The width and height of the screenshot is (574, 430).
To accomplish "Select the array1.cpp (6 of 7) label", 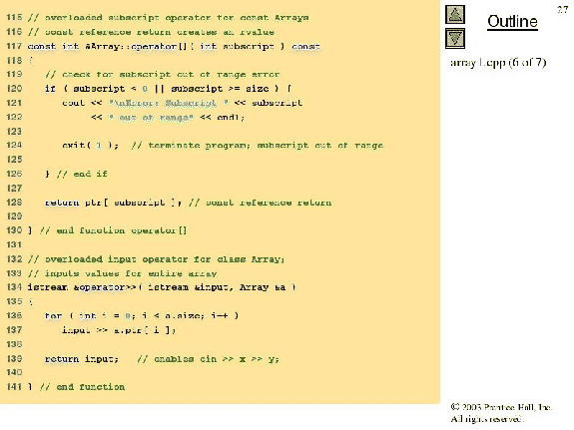I will pos(498,63).
